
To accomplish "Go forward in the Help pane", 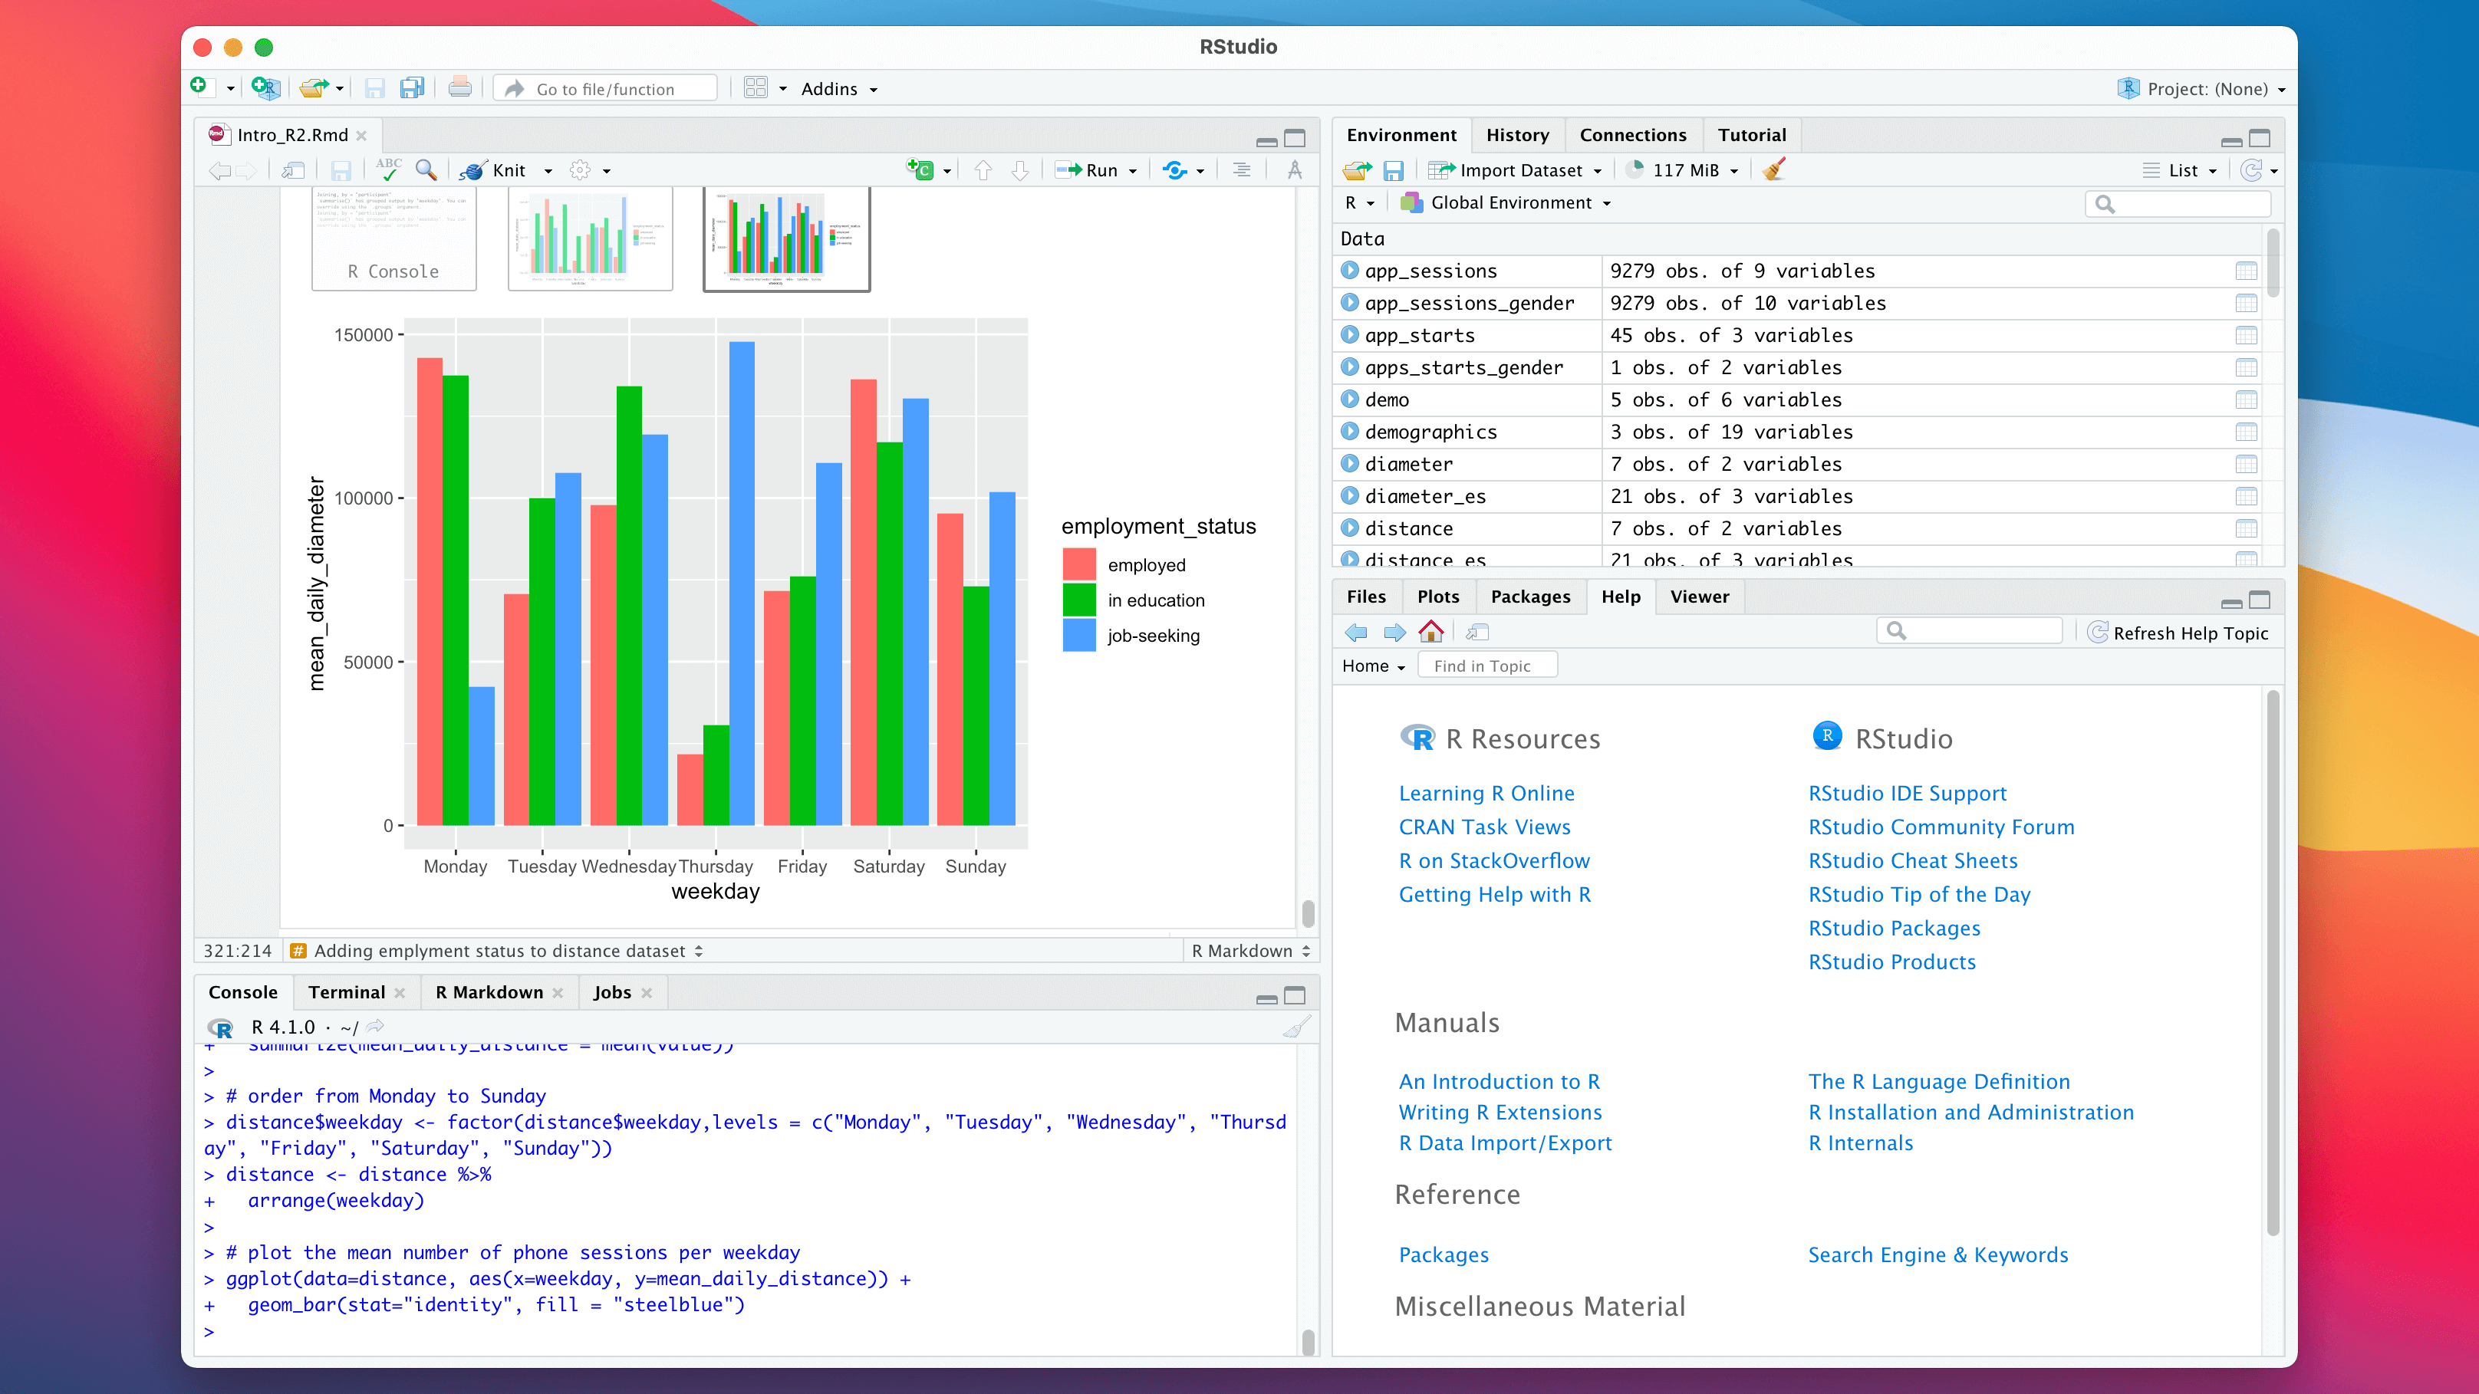I will tap(1394, 632).
